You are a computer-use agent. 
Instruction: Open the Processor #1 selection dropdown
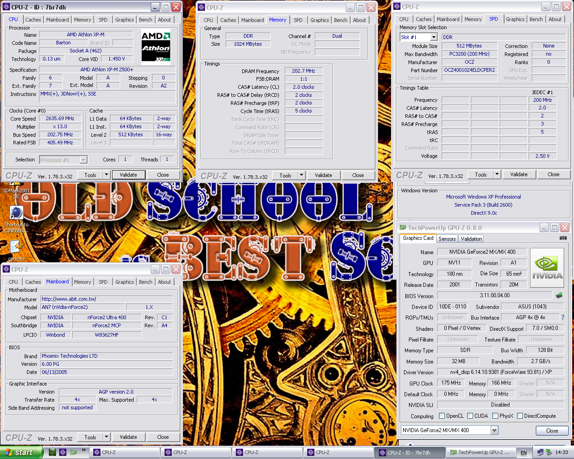click(83, 160)
